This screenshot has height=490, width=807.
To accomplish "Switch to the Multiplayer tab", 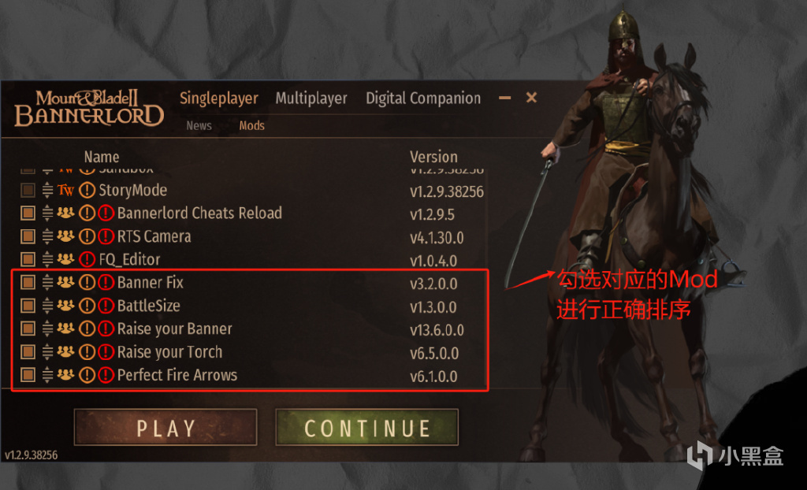I will click(x=311, y=98).
